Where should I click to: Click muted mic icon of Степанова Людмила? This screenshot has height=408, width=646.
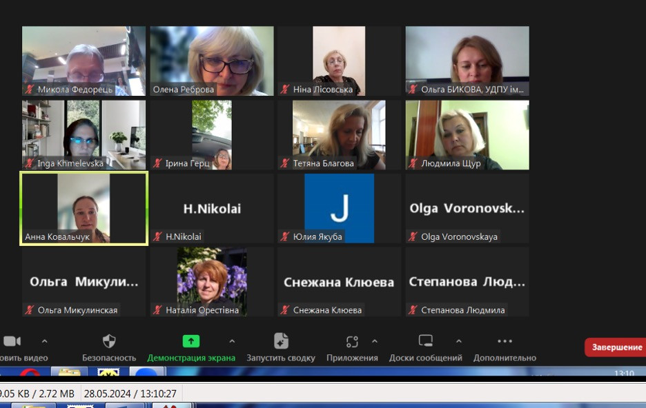pos(413,310)
